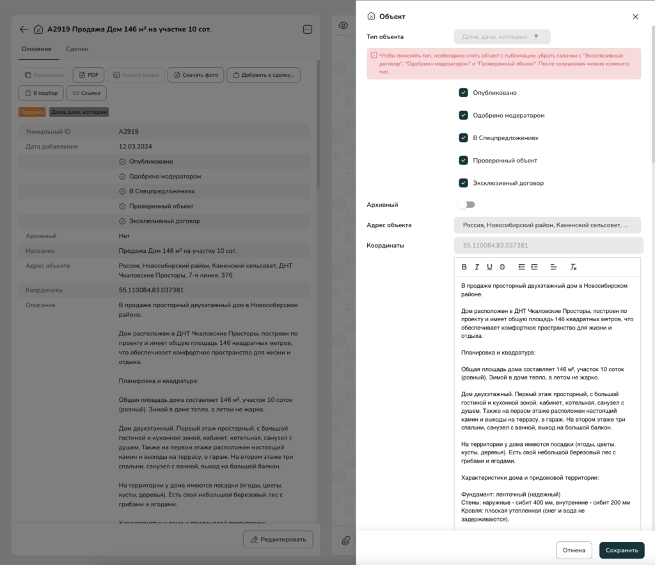Toggle underline formatting in editor toolbar
The width and height of the screenshot is (655, 565).
pyautogui.click(x=489, y=267)
